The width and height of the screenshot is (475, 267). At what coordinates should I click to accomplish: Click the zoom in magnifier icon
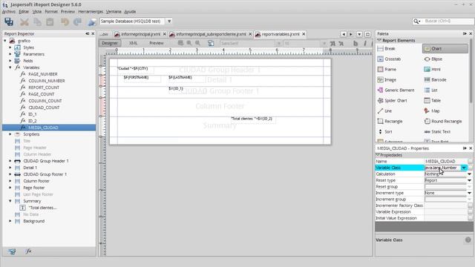click(x=189, y=43)
